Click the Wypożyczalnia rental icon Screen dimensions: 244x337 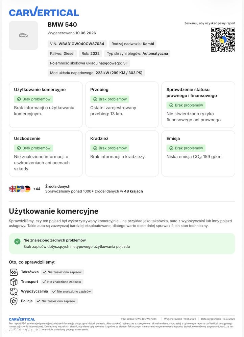[14, 292]
